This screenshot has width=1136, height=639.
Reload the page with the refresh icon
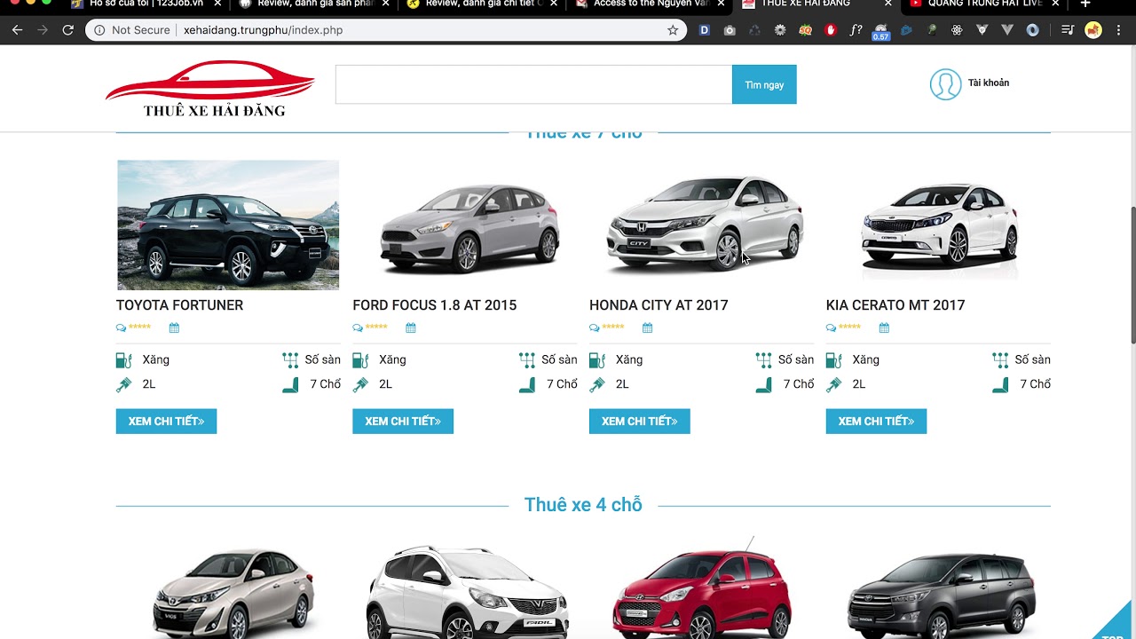point(67,30)
